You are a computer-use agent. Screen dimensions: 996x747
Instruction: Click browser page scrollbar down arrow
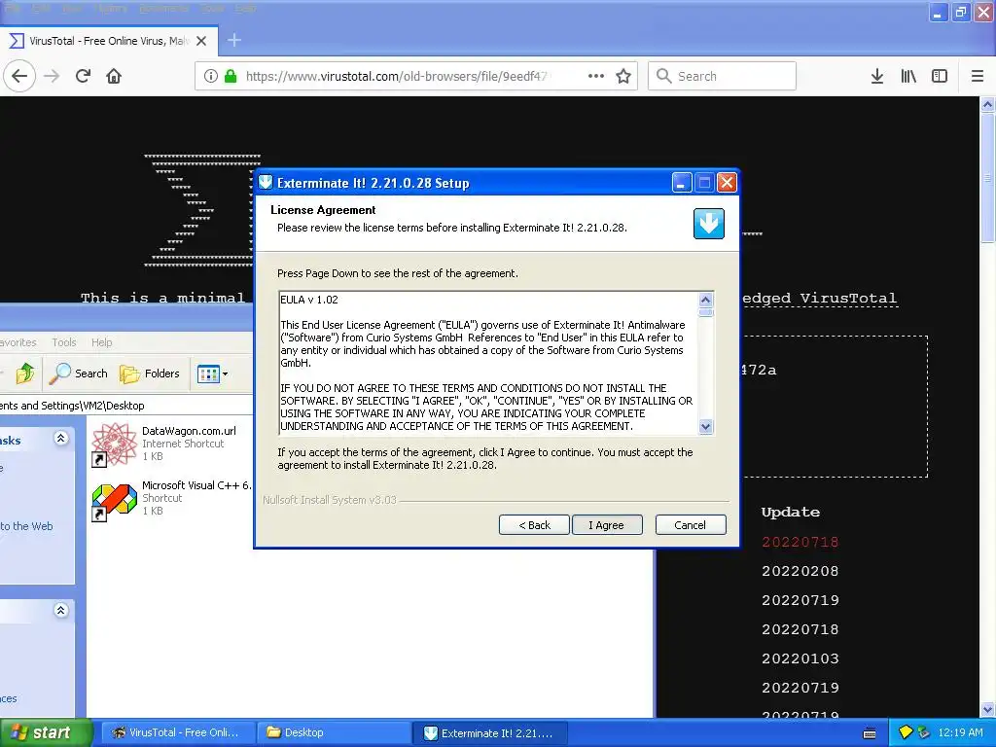[988, 709]
